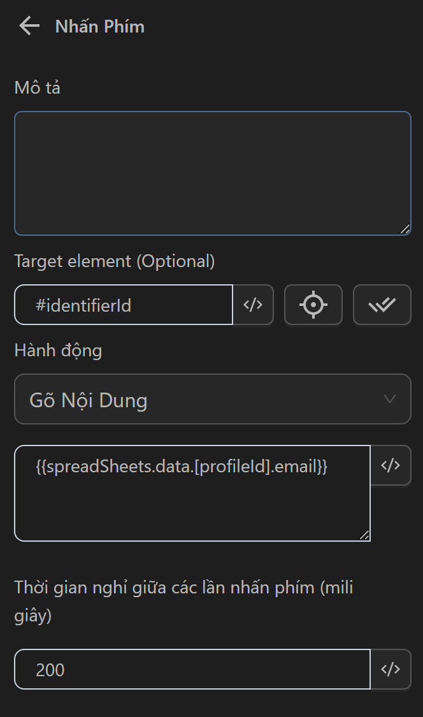The height and width of the screenshot is (717, 423).
Task: Go back using the left arrow
Action: point(29,26)
